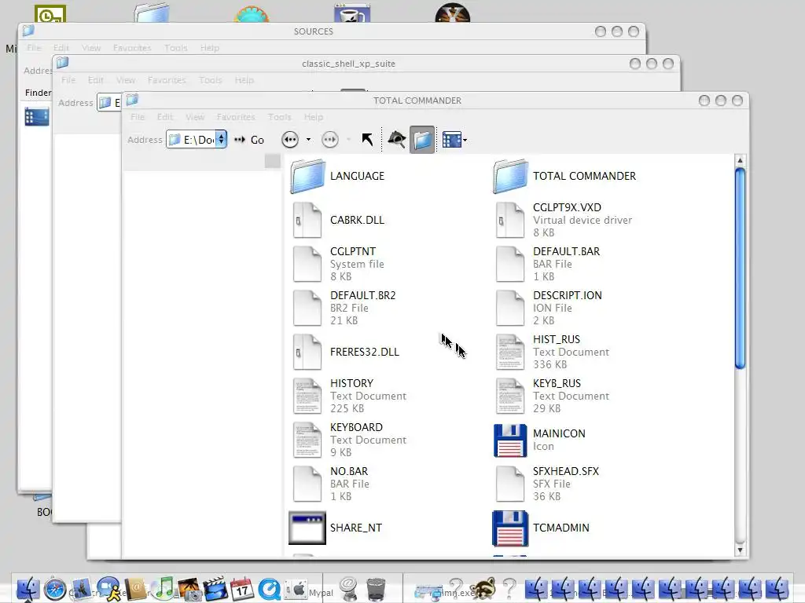Click the Go button

249,140
